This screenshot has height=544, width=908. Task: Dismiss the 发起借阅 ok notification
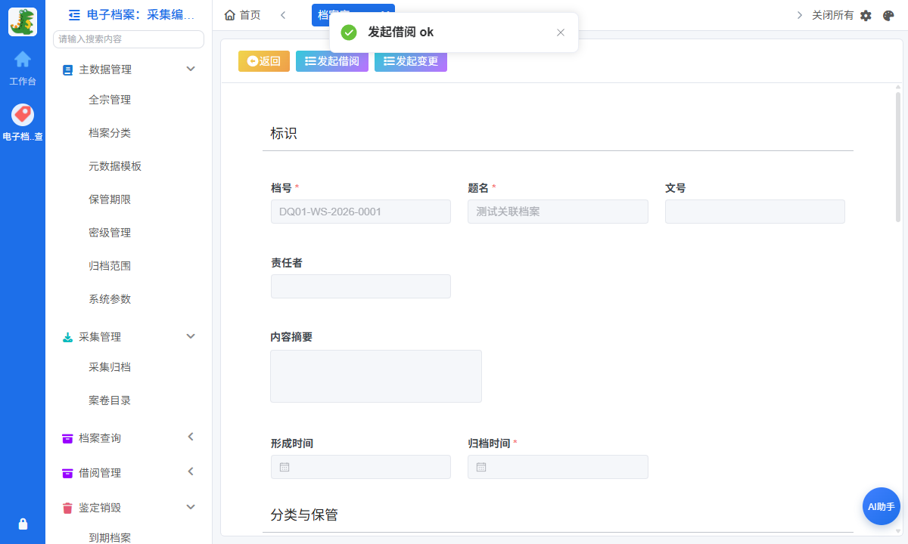tap(561, 32)
